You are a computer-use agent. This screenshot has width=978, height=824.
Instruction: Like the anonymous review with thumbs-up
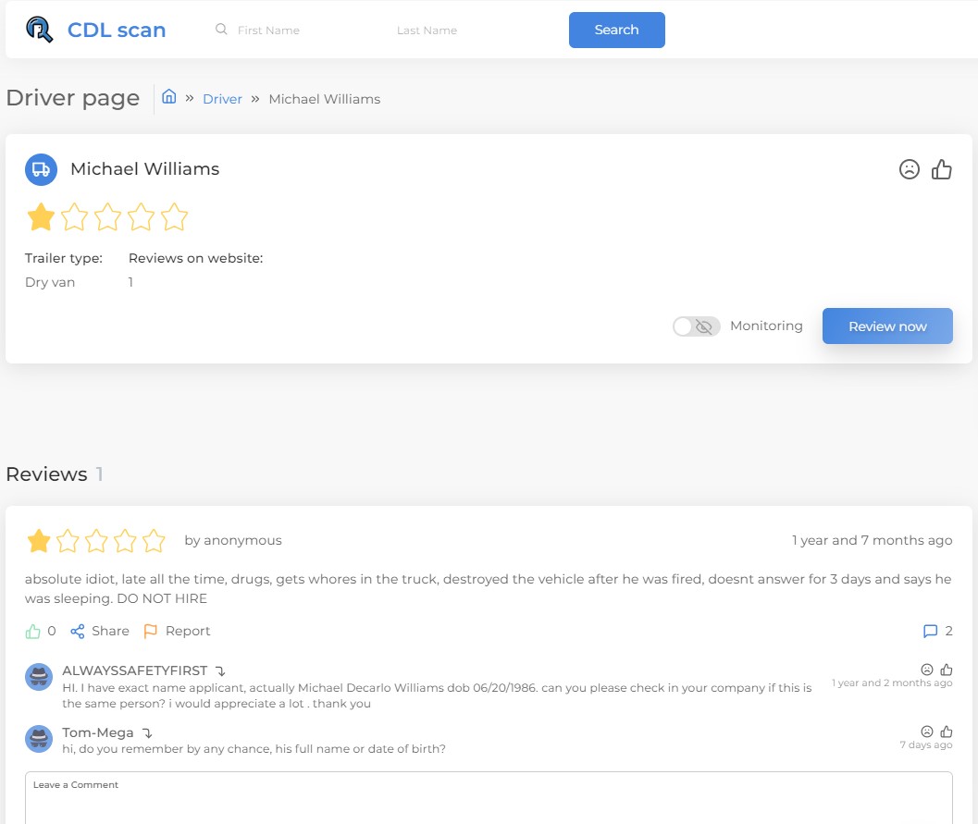(x=34, y=631)
